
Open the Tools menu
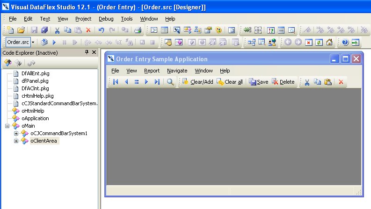click(x=127, y=19)
